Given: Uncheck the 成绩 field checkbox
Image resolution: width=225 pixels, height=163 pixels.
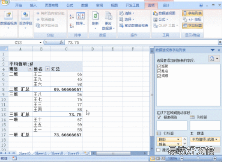Looking at the screenshot, I should point(159,76).
